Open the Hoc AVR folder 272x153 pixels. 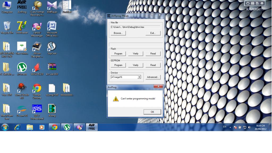[x=7, y=90]
